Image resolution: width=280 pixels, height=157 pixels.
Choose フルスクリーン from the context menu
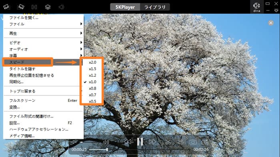[x=43, y=100]
